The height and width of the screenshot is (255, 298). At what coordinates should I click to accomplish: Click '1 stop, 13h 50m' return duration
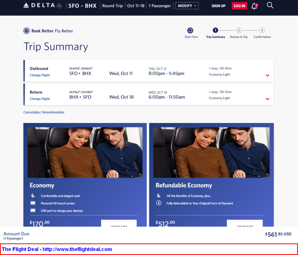220,92
